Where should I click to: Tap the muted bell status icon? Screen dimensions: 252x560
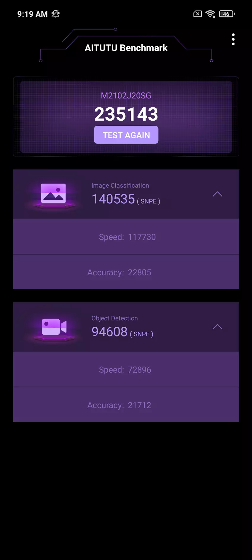[x=55, y=14]
